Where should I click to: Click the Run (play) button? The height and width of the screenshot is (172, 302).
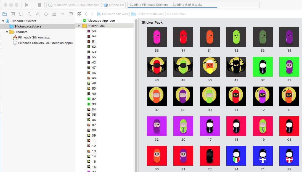[x=27, y=5]
